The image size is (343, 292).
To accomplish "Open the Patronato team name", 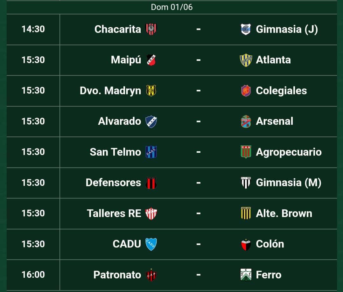I will point(117,275).
